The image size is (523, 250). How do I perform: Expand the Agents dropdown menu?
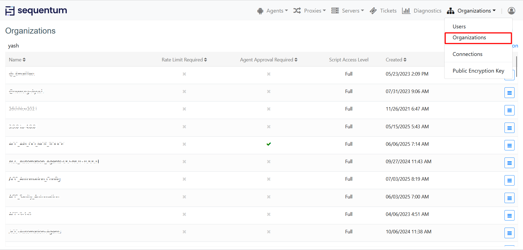click(x=273, y=11)
